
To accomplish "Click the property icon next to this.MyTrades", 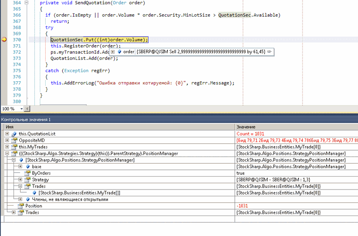I will [14, 147].
